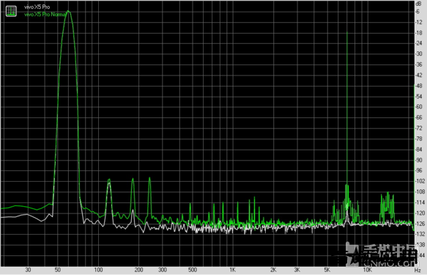Click the tall green peak near 60 Hz
Screen dimensions: 427x275
coord(68,12)
